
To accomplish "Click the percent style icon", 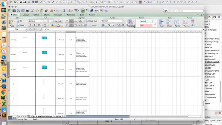I will (109, 25).
